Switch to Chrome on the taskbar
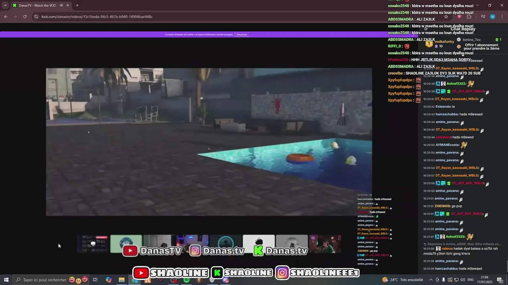Screen dimensions: 508x285 (135, 280)
